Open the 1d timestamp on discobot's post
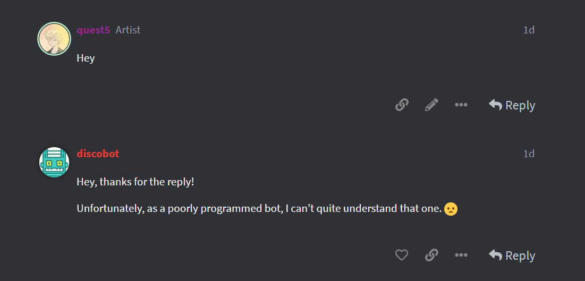Viewport: 585px width, 281px height. [x=529, y=154]
